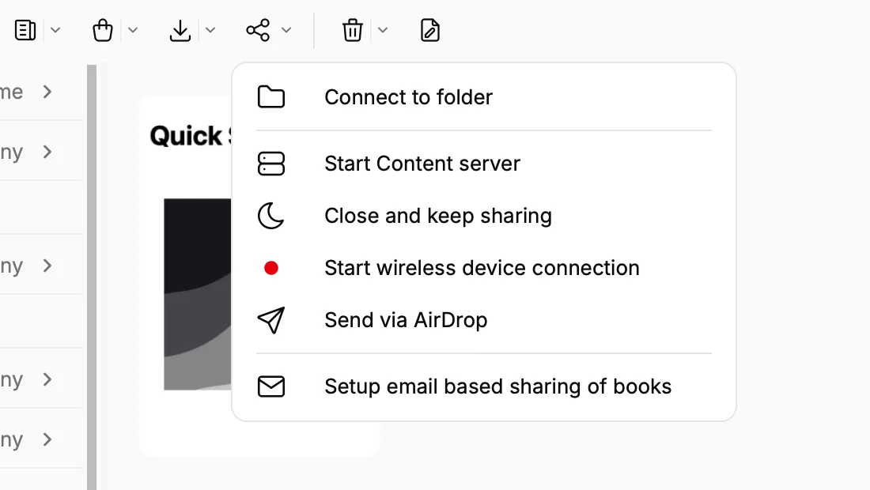
Task: Choose Send via AirDrop
Action: [484, 320]
